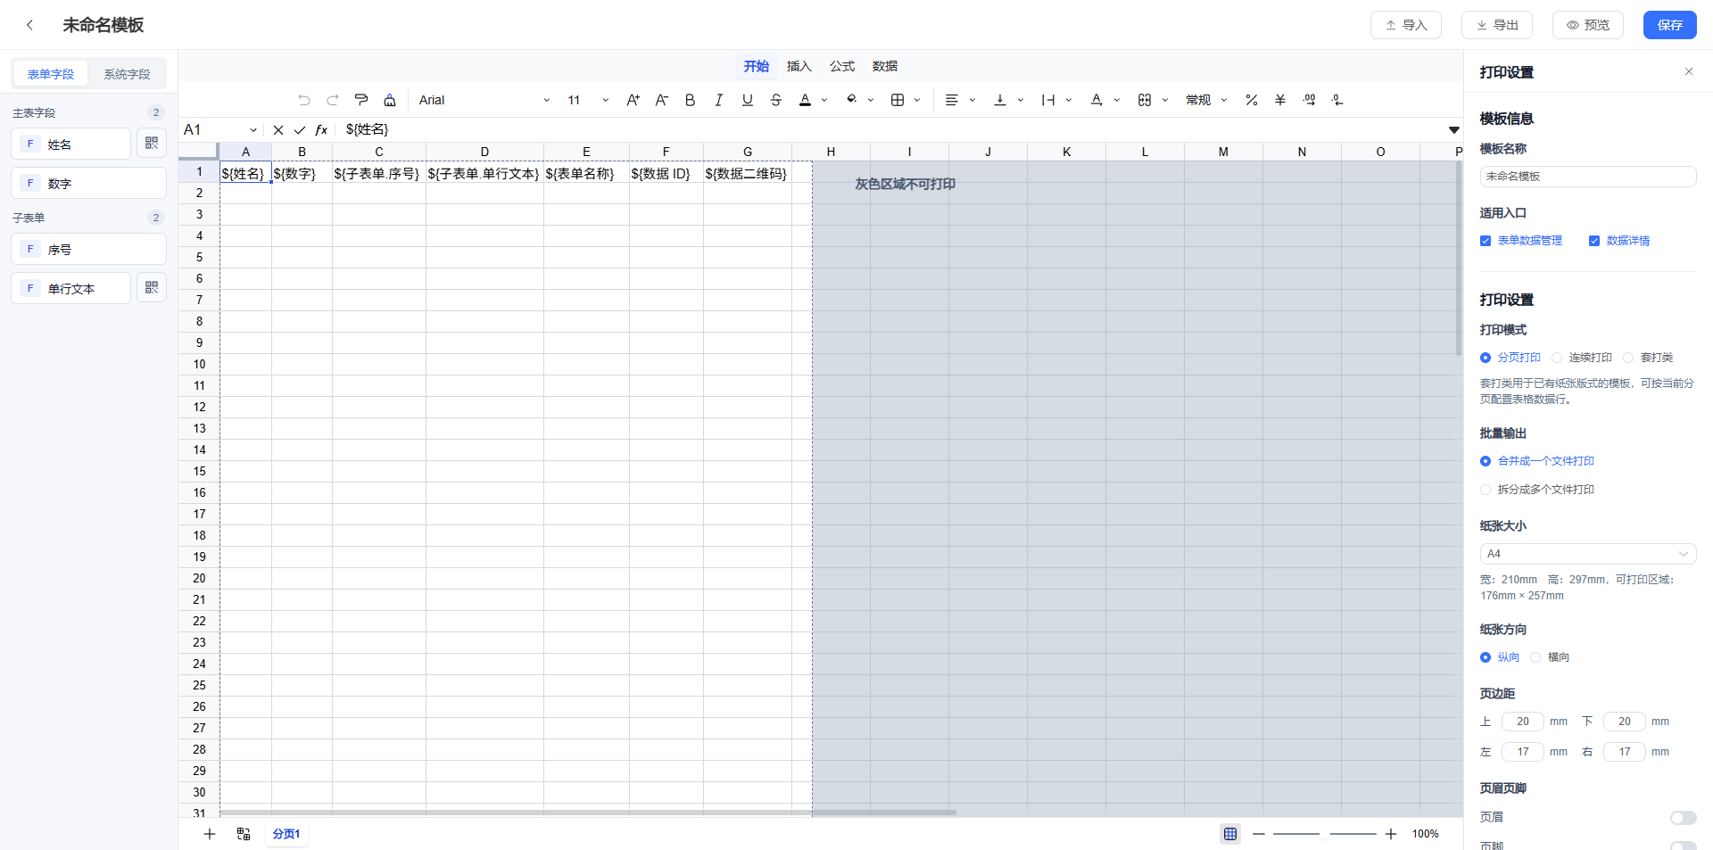Uncheck the 表单数据管理 checkbox
1713x850 pixels.
click(1485, 241)
